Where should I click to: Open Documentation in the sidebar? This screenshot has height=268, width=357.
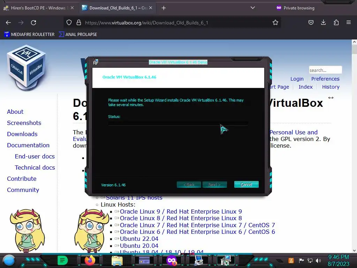coord(28,145)
